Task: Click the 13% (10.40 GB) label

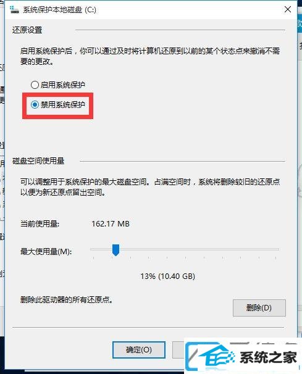Action: 167,276
